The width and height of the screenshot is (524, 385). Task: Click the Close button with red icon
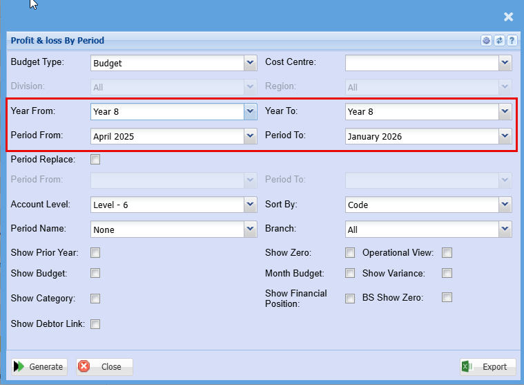click(104, 367)
